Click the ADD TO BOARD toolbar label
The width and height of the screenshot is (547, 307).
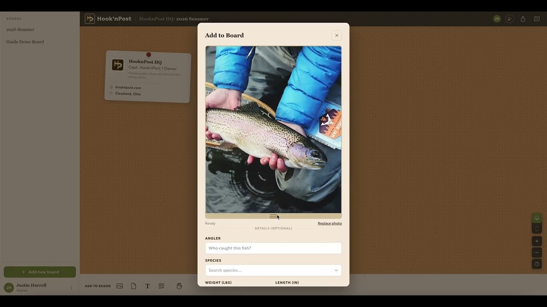point(98,286)
